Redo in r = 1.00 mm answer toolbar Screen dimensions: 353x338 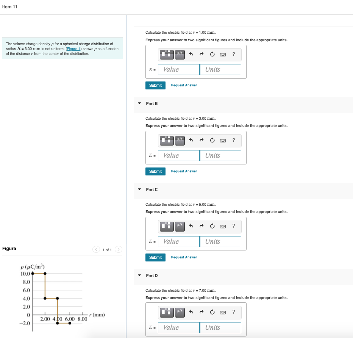click(201, 54)
